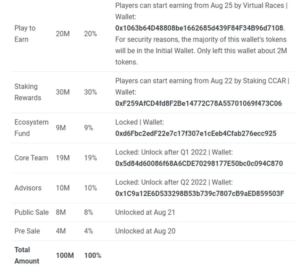
Task: Select the Staking Rewards wallet address
Action: (199, 104)
